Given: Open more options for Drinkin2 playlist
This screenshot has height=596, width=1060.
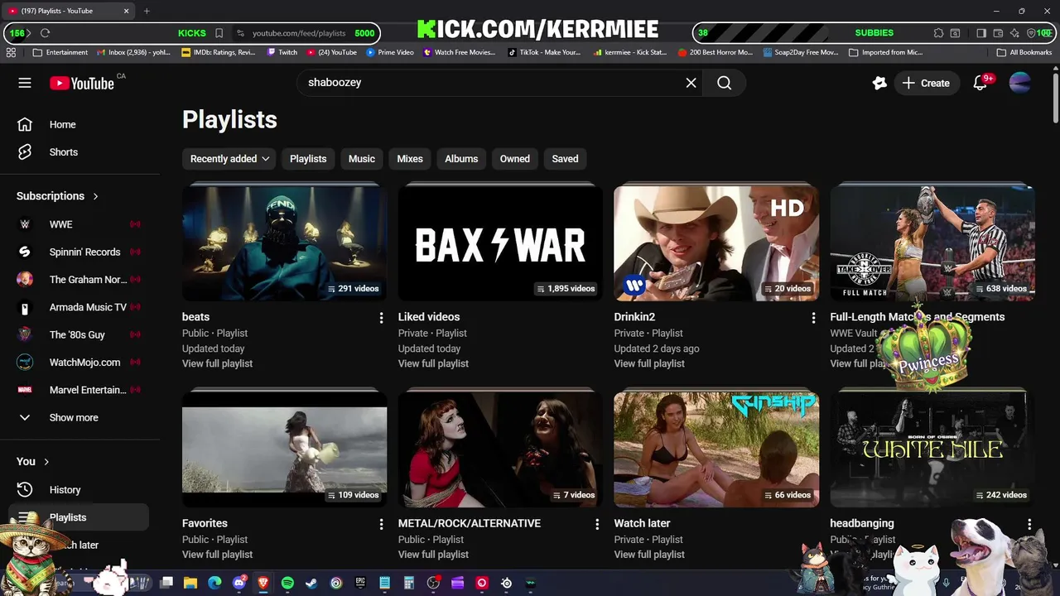Looking at the screenshot, I should 813,318.
